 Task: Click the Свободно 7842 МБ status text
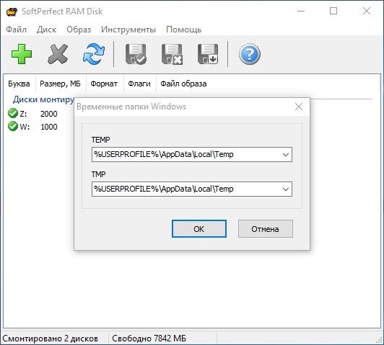click(x=149, y=339)
